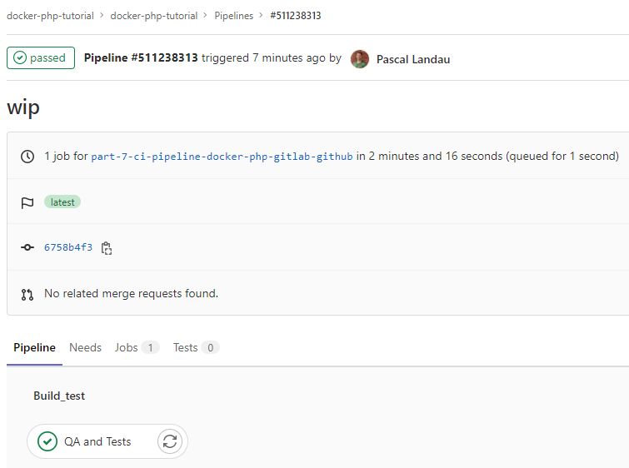
Task: Click the #511238313 breadcrumb
Action: tap(296, 16)
